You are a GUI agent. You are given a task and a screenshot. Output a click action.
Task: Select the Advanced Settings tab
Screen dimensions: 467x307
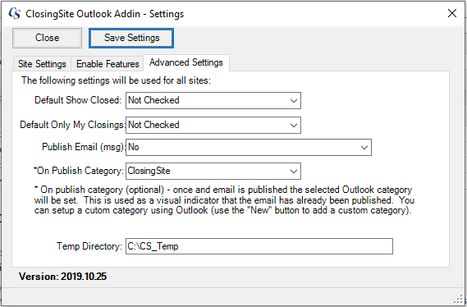click(x=186, y=62)
